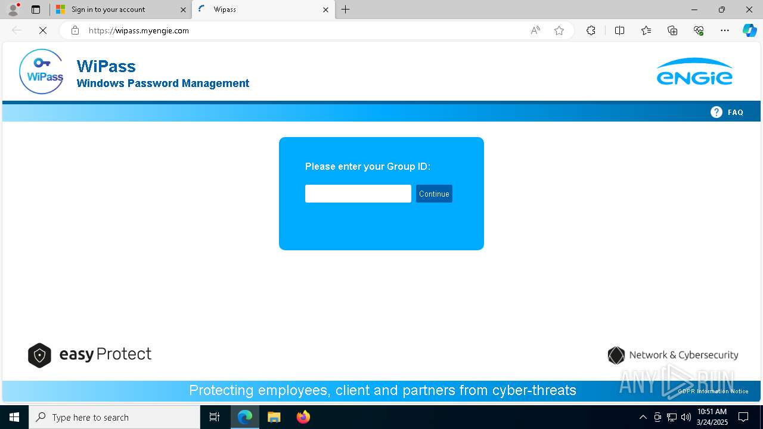Select the Wipass browser tab
Viewport: 763px width, 429px height.
[263, 10]
